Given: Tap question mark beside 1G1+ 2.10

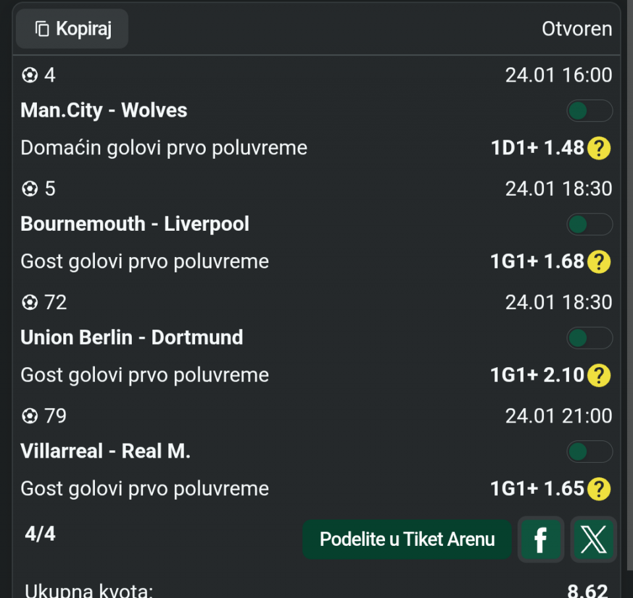Looking at the screenshot, I should point(599,375).
